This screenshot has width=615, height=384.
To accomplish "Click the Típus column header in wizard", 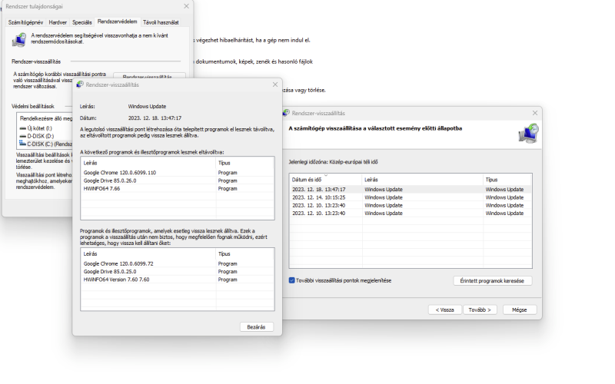I will 507,180.
